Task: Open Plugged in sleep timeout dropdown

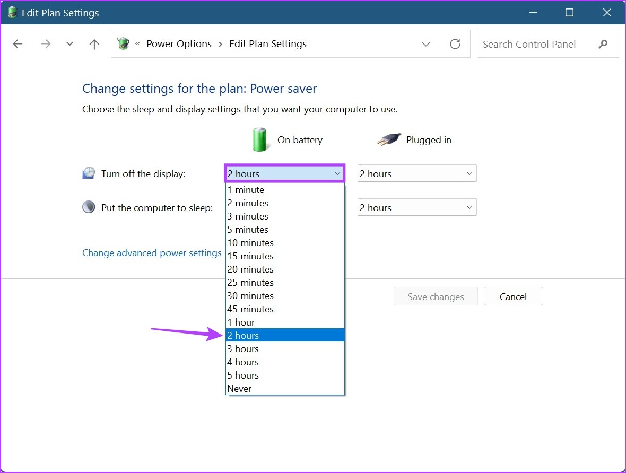Action: (x=417, y=207)
